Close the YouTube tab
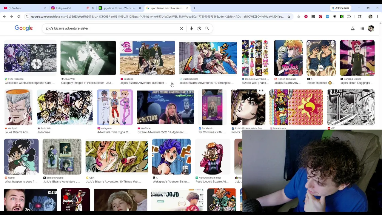Image resolution: width=382 pixels, height=215 pixels. [x=45, y=8]
